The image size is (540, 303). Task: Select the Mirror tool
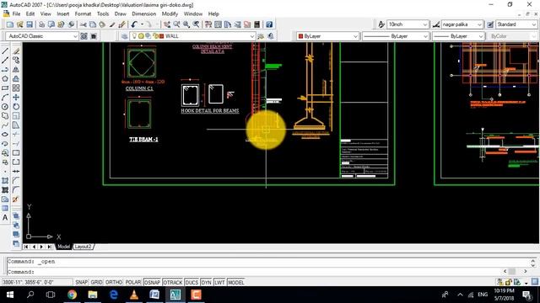[x=16, y=70]
